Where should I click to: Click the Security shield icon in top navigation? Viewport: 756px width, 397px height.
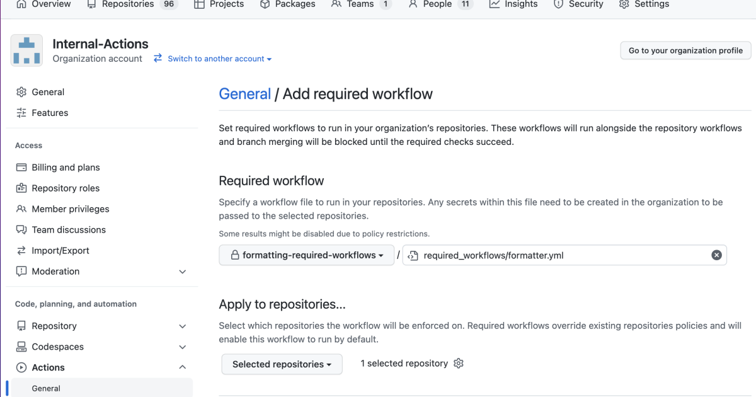click(559, 4)
